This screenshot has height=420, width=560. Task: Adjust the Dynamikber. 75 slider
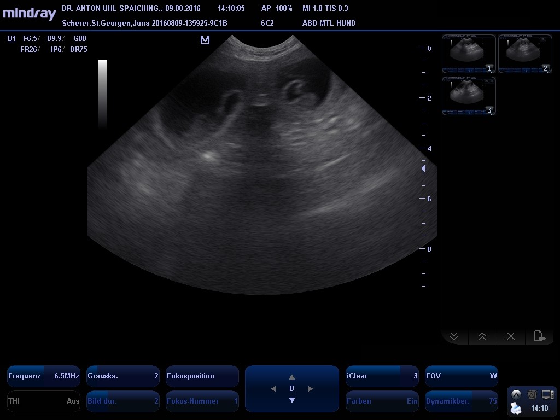tap(461, 401)
